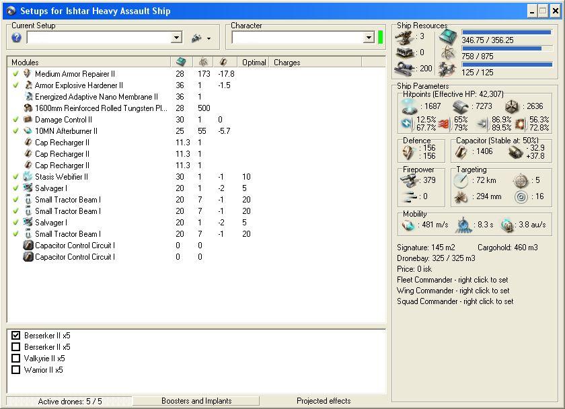Click the armor hitpoints icon
The width and height of the screenshot is (565, 409).
461,106
